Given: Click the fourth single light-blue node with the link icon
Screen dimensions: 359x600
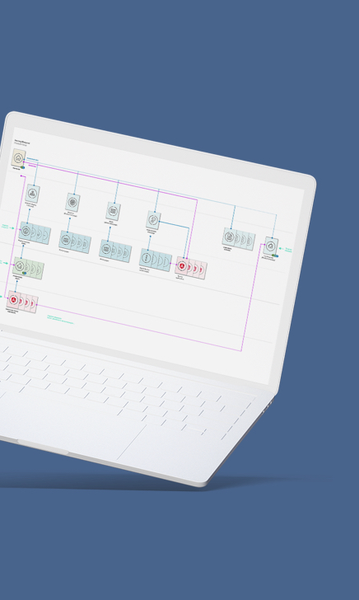Looking at the screenshot, I should pos(153,220).
